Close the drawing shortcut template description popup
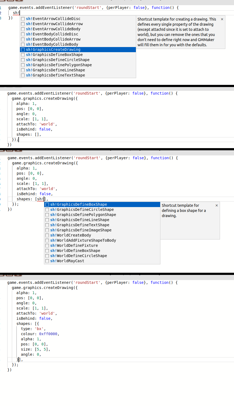234x406 pixels. coord(222,19)
